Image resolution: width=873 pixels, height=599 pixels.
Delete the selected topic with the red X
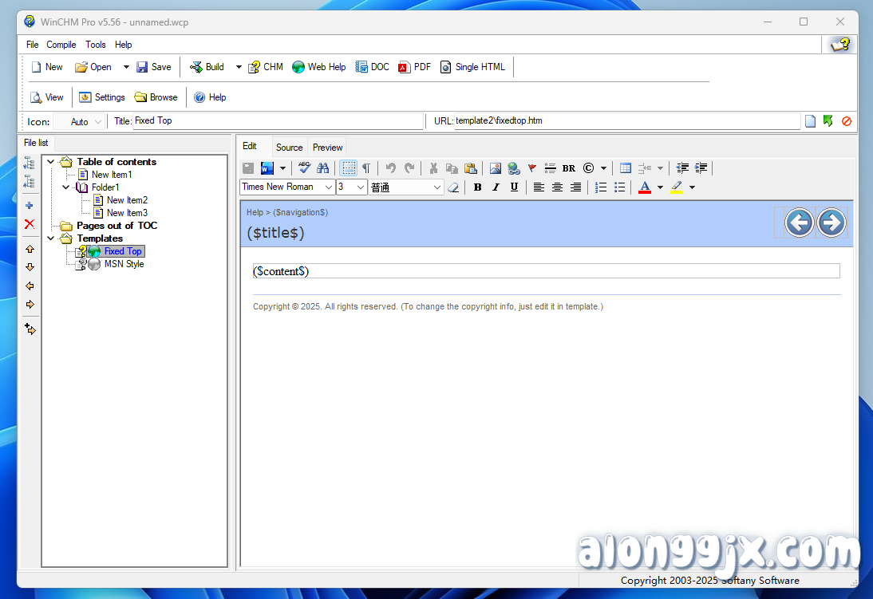point(30,224)
